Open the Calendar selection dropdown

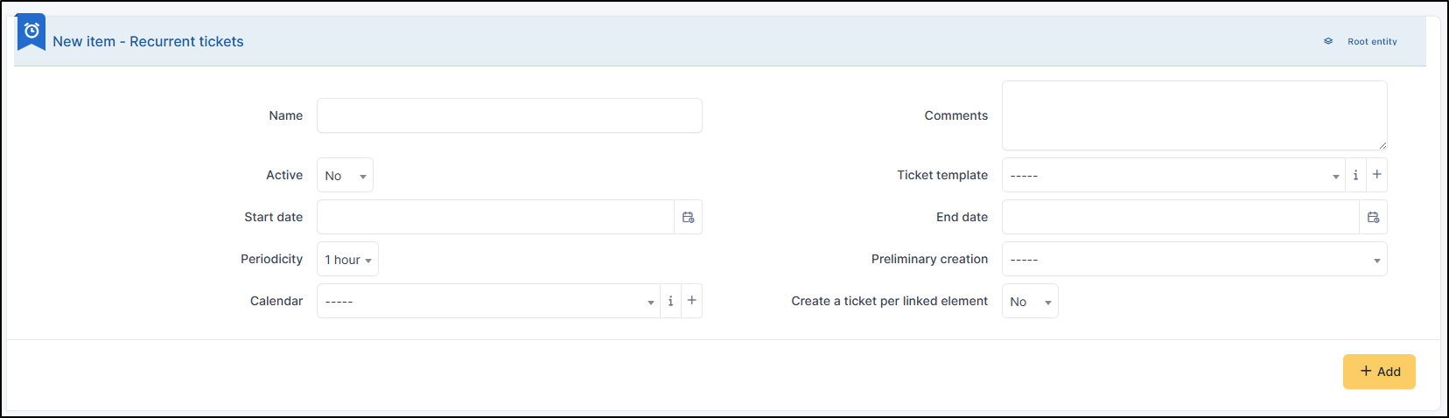tap(487, 302)
